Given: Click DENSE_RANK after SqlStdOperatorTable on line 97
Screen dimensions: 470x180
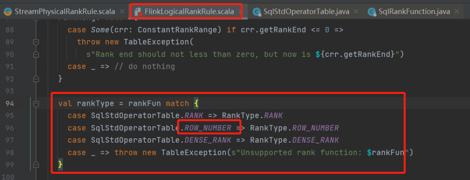Looking at the screenshot, I should coord(208,140).
